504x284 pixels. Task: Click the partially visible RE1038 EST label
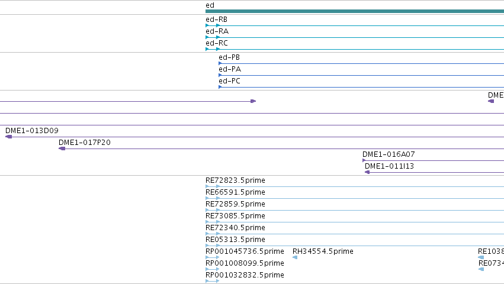(491, 251)
